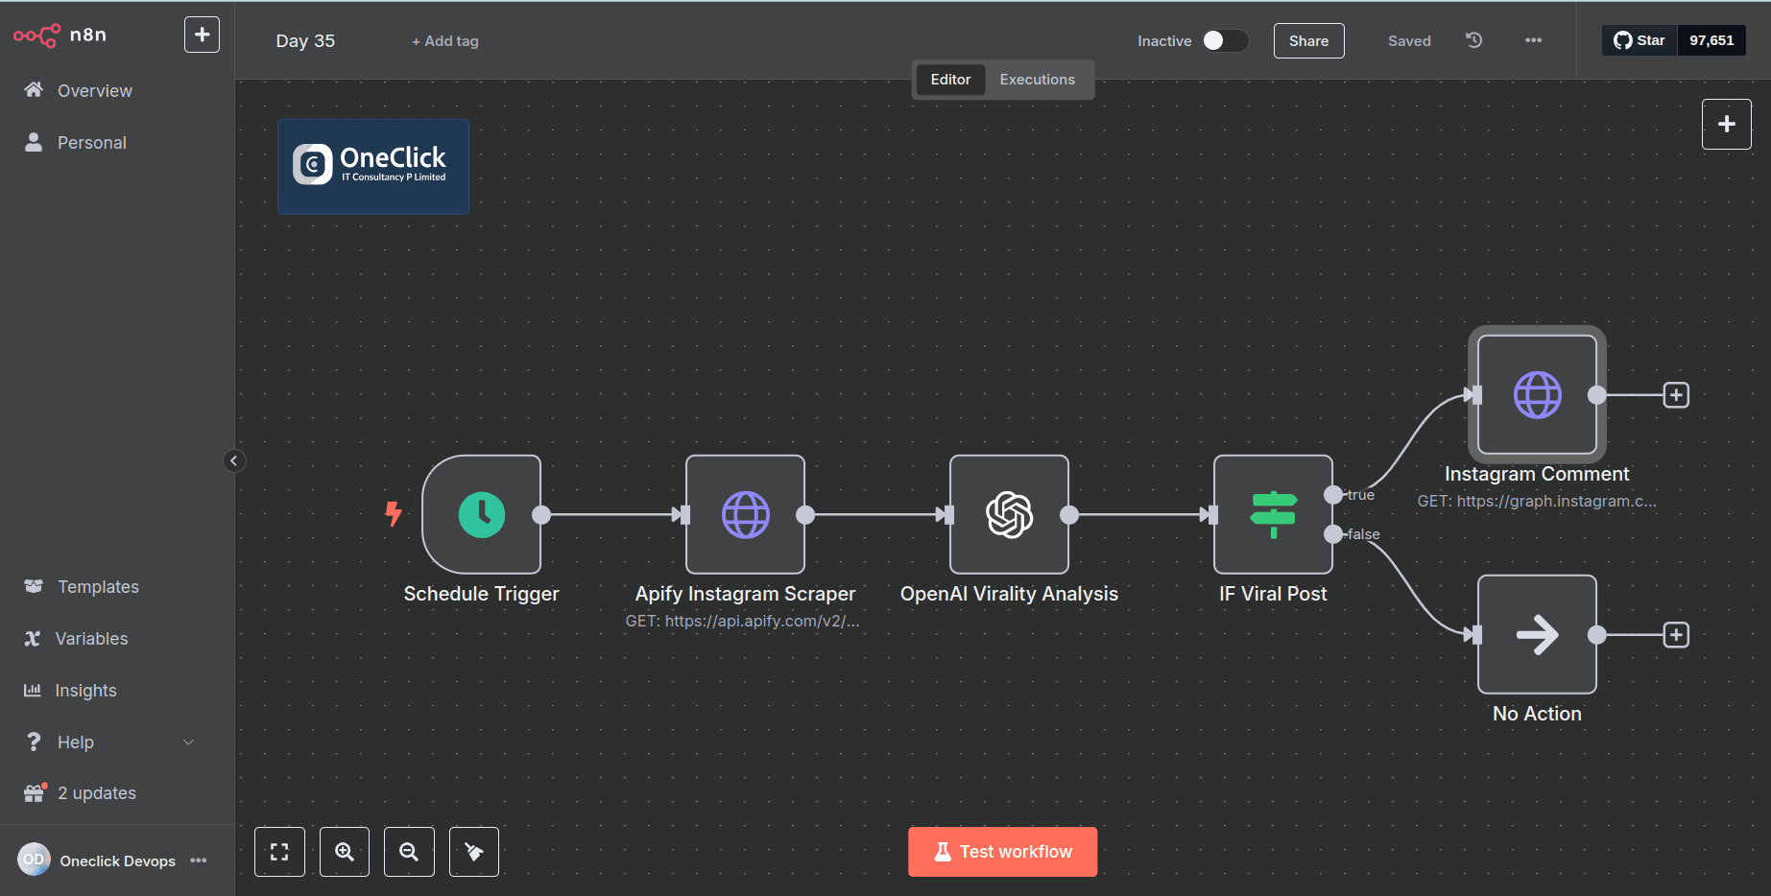The image size is (1771, 896).
Task: Click the Instagram Comment GET URL subtitle
Action: pos(1537,501)
